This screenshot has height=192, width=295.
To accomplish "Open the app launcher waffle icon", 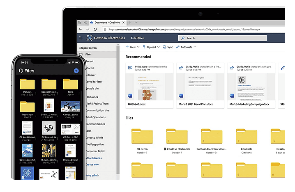I will click(81, 38).
